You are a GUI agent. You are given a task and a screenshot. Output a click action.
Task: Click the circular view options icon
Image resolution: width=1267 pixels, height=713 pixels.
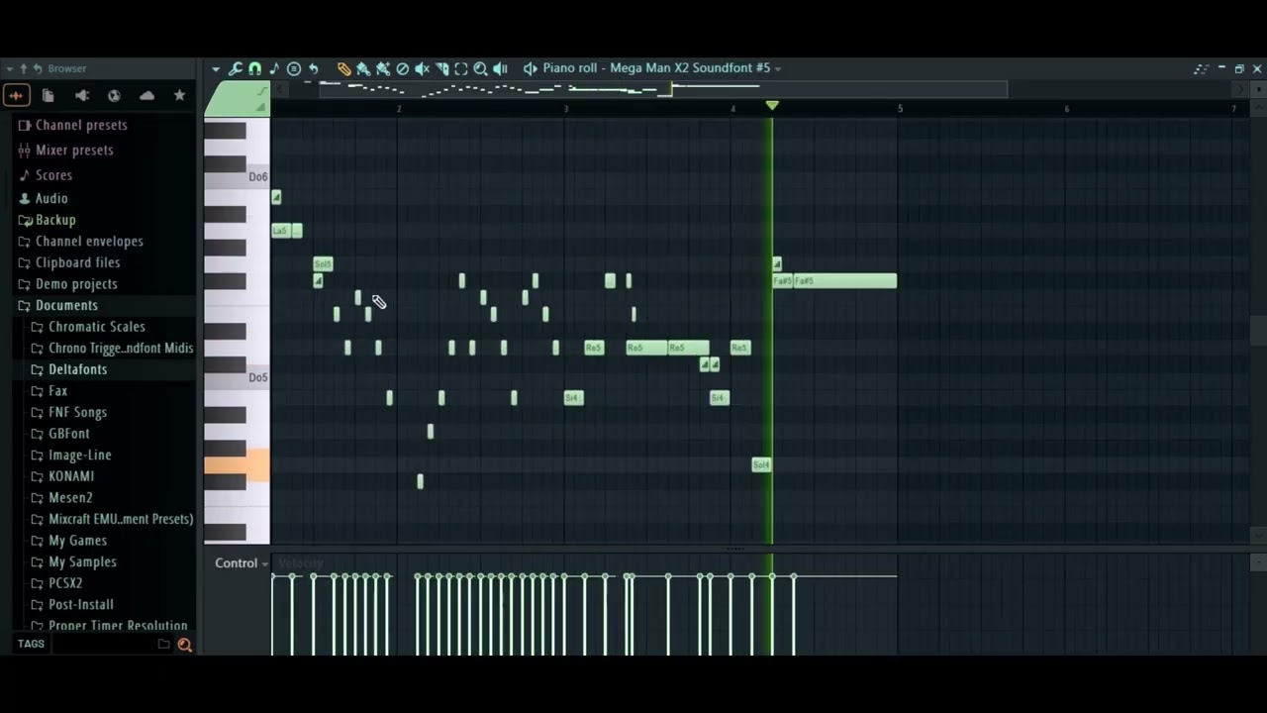[294, 68]
